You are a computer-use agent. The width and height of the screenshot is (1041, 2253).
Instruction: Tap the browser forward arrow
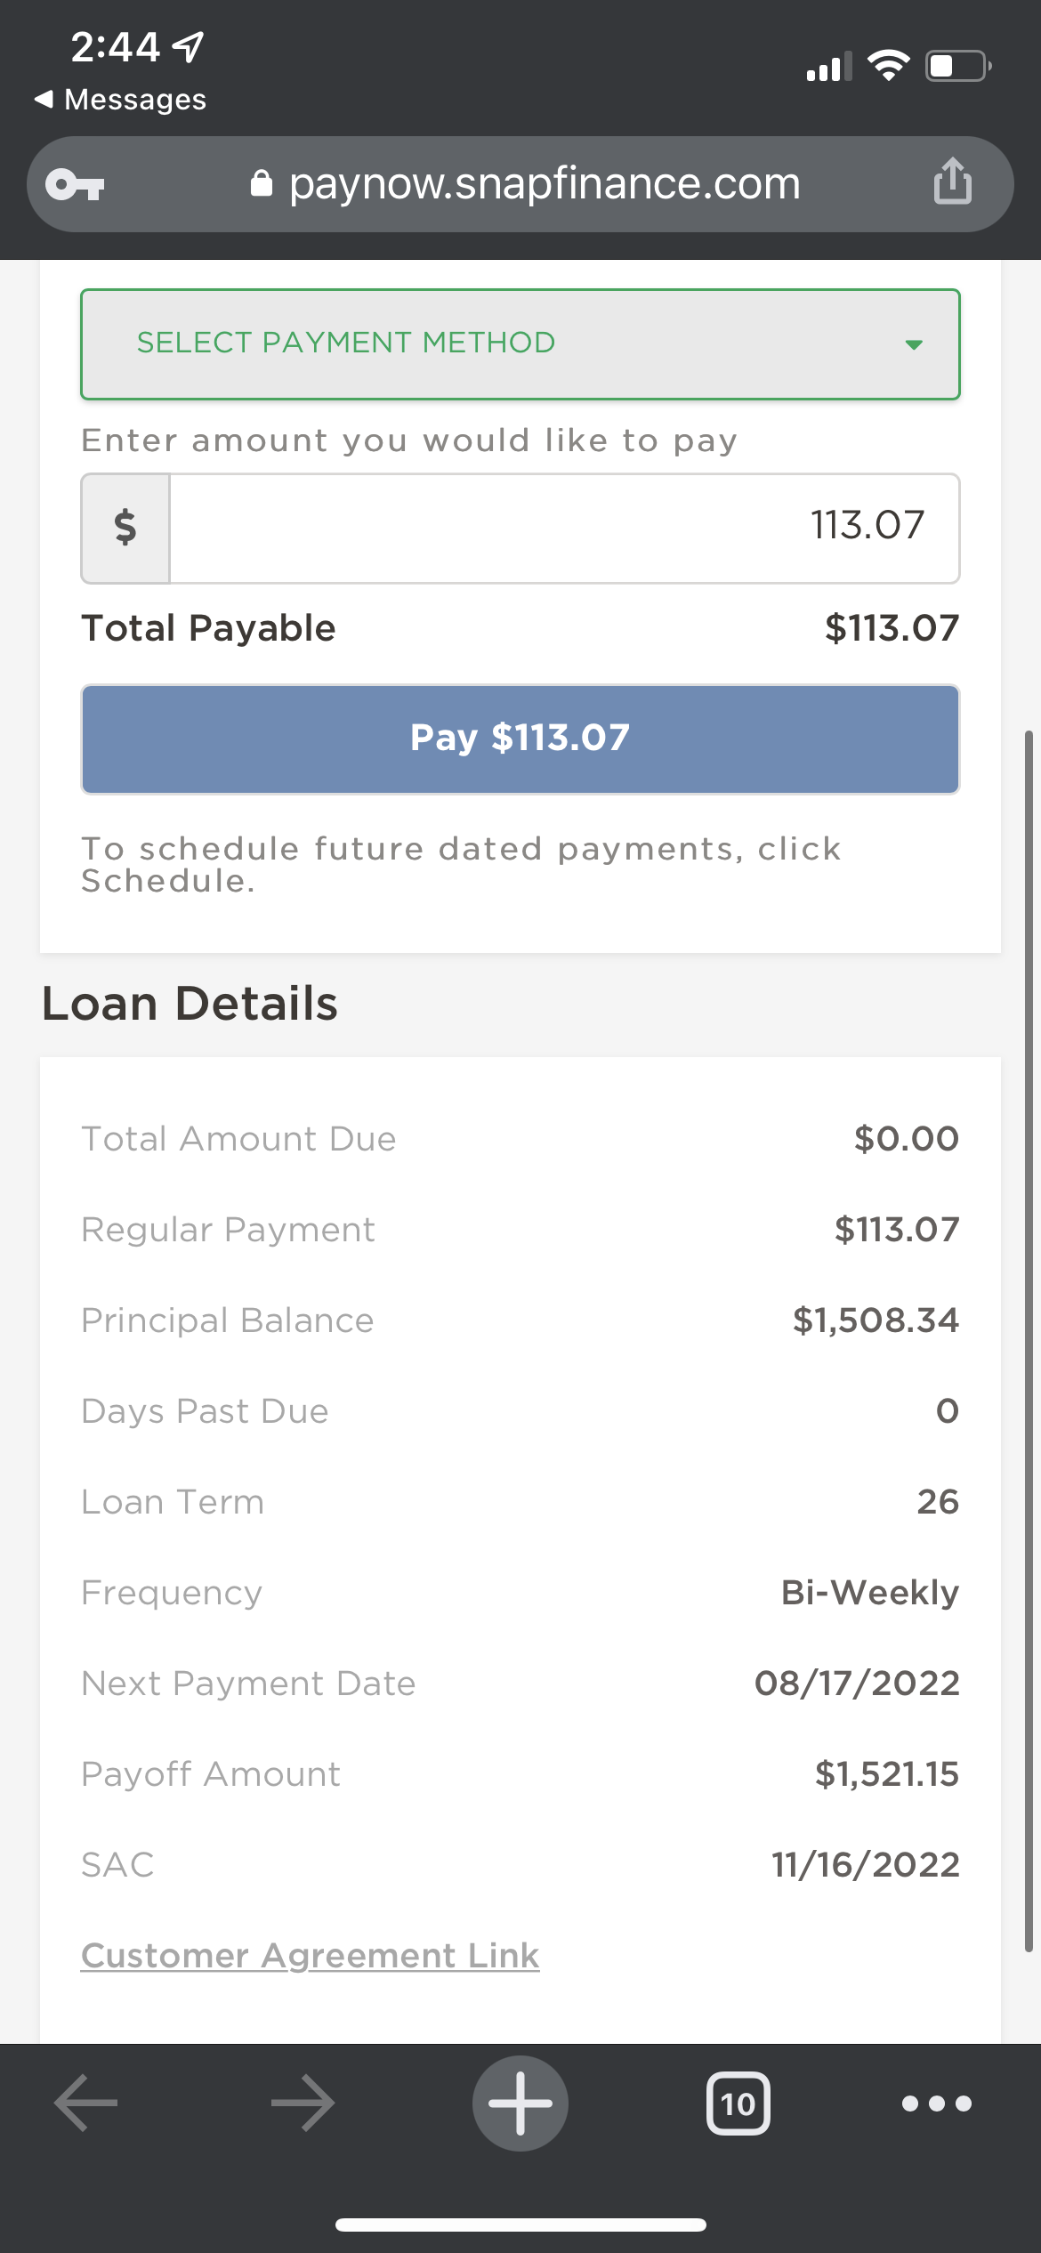[303, 2103]
